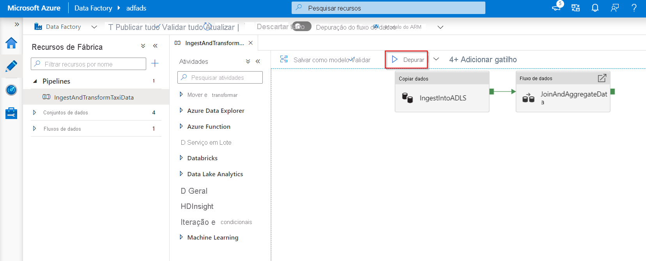Select the Author pencil icon in sidebar
This screenshot has height=261, width=646.
[11, 66]
